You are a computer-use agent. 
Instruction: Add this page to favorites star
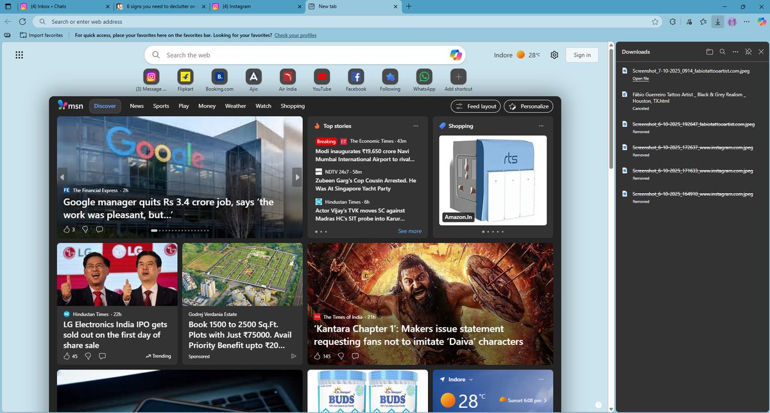click(x=655, y=21)
